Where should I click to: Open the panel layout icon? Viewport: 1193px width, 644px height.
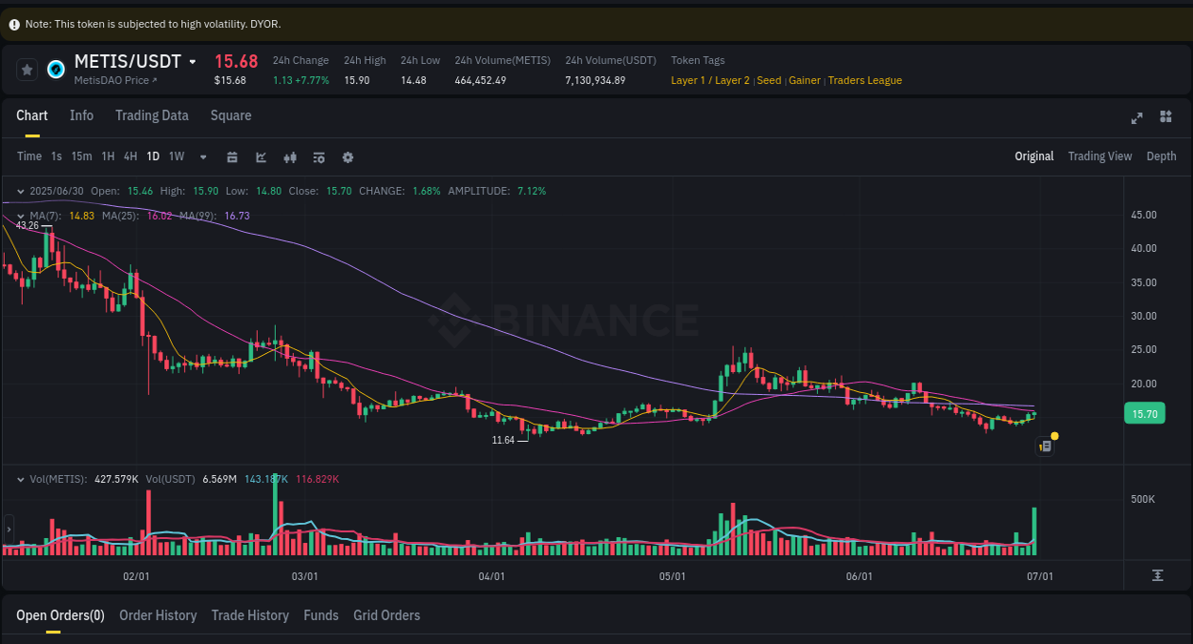click(1165, 117)
